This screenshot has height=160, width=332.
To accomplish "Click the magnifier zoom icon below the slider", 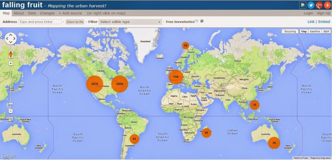I will tap(11, 119).
